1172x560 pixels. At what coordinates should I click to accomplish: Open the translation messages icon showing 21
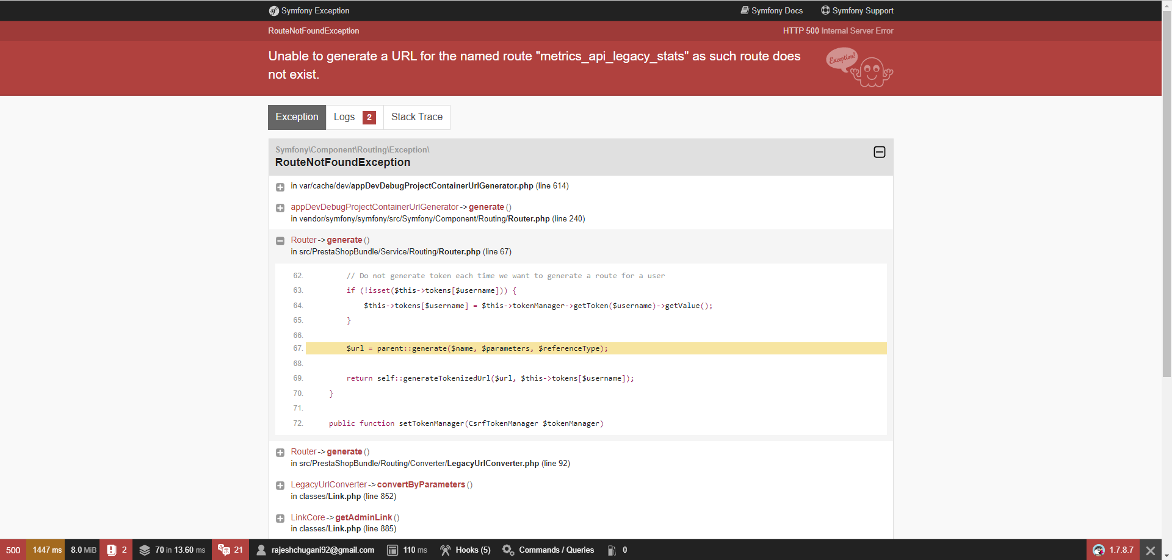[x=223, y=550]
